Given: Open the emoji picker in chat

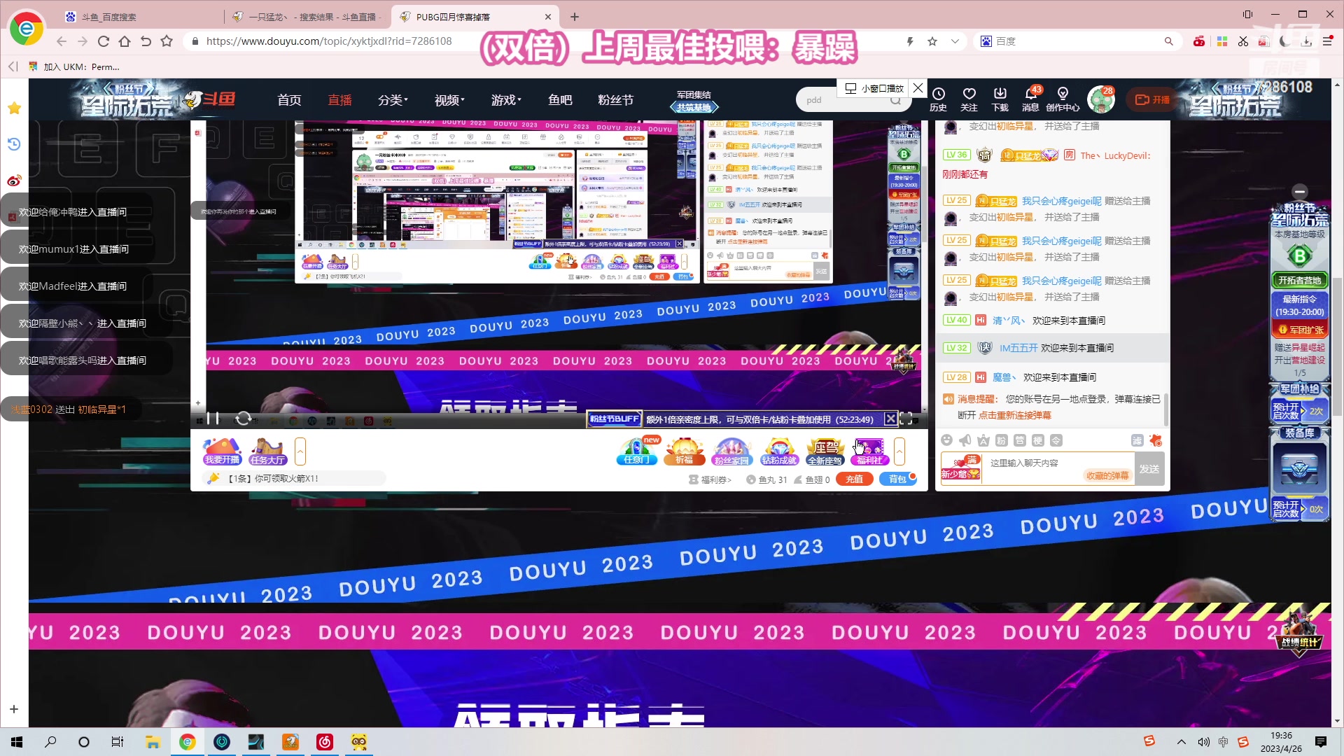Looking at the screenshot, I should (947, 440).
